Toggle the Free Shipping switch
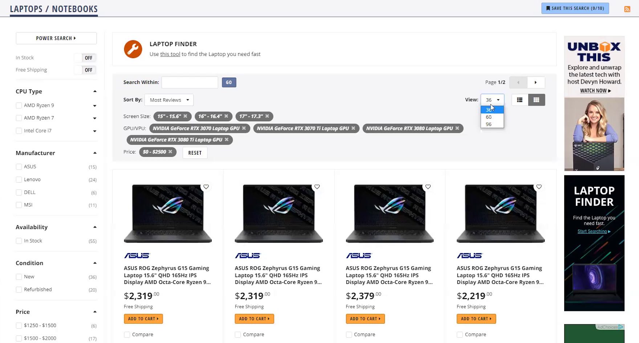The height and width of the screenshot is (343, 639). [85, 70]
